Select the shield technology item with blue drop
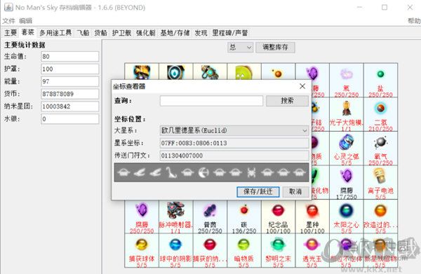The image size is (421, 274). tap(175, 72)
